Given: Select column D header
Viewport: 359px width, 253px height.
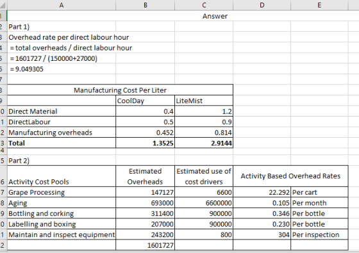Looking at the screenshot, I should coord(262,5).
